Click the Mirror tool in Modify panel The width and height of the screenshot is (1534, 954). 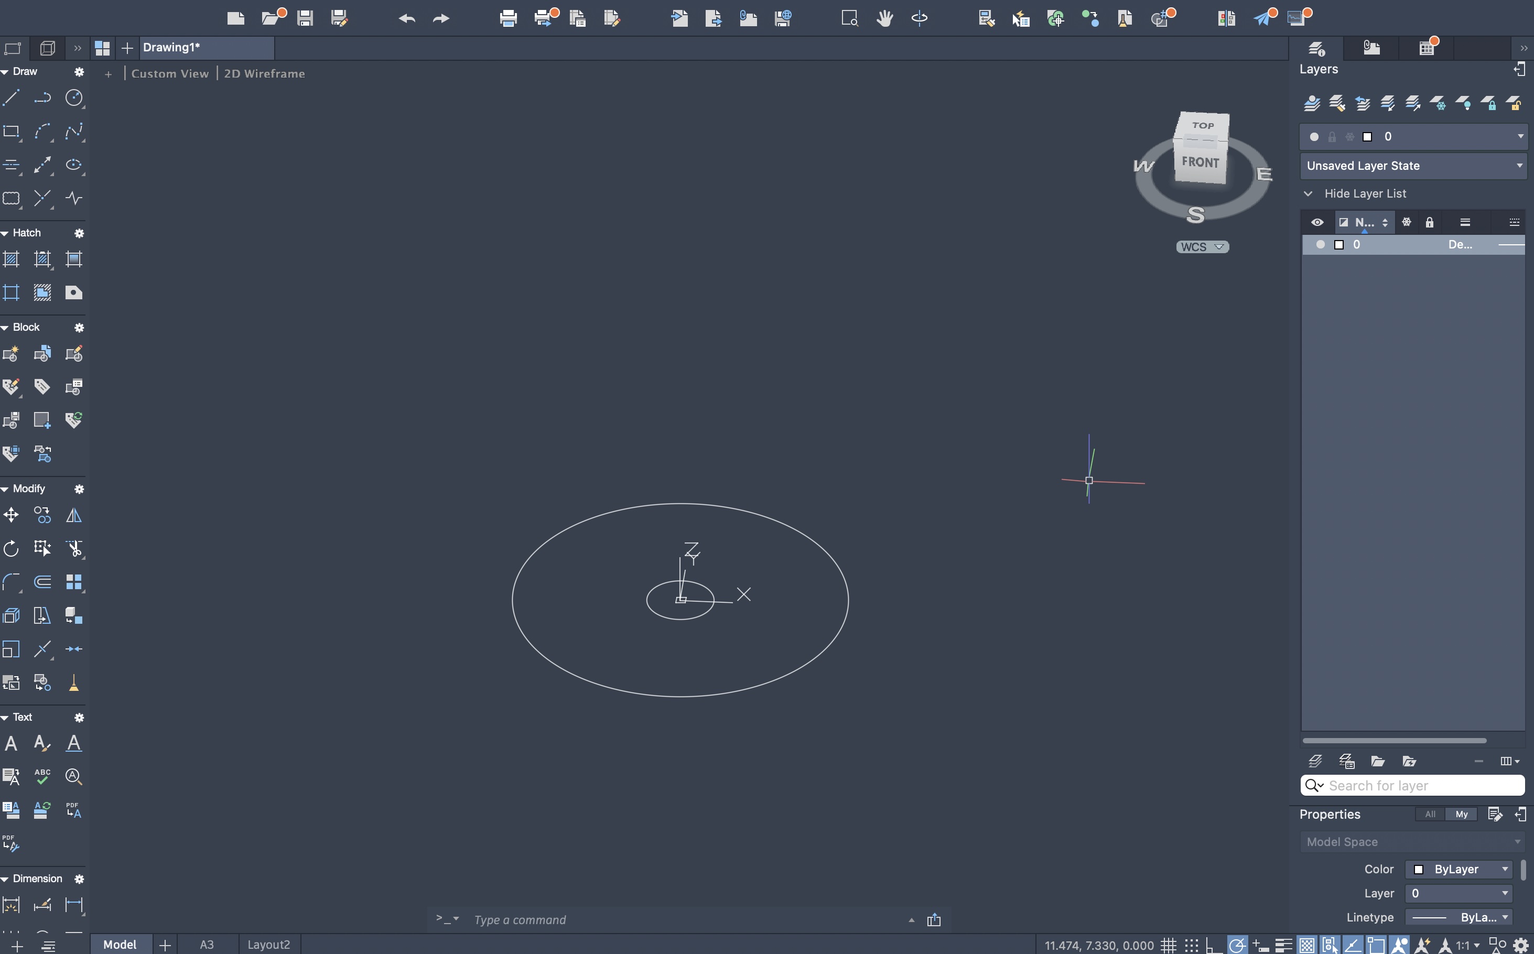[x=74, y=515]
